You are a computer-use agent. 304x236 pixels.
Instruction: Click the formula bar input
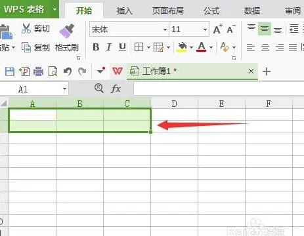219,89
